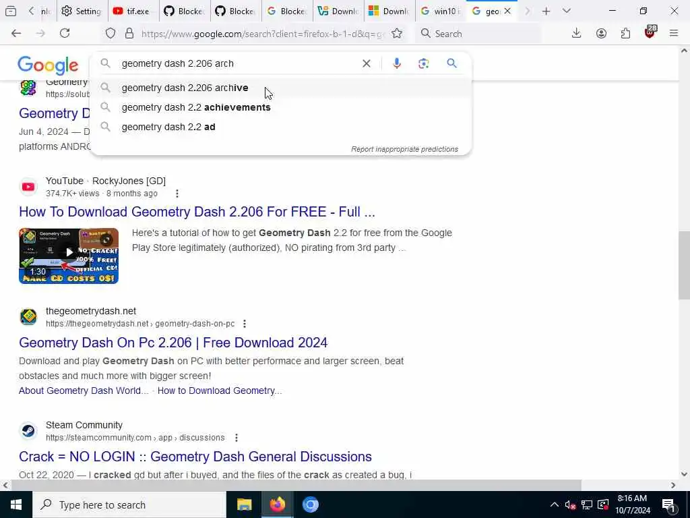
Task: Open the tracking protection shield panel
Action: 111,34
